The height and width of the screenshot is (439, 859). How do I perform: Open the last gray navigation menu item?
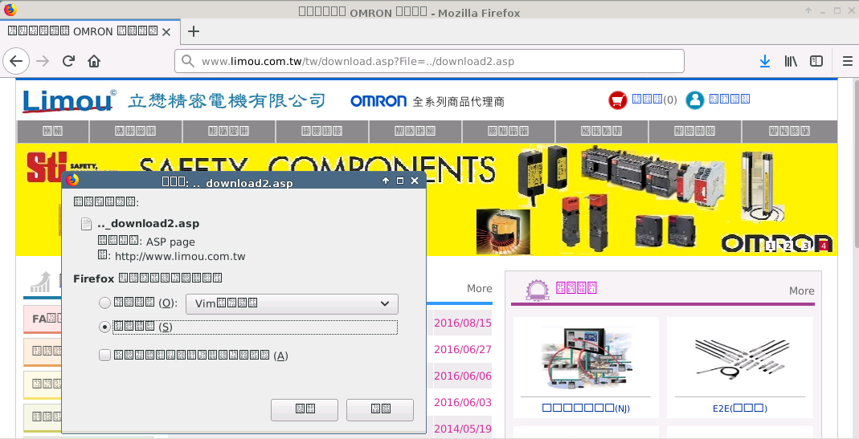coord(789,132)
